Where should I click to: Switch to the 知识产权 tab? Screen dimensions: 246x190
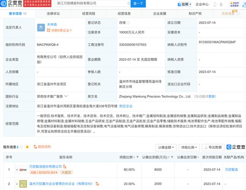[x=195, y=13]
